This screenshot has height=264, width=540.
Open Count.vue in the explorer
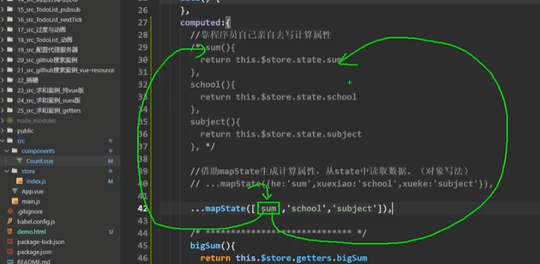point(39,161)
